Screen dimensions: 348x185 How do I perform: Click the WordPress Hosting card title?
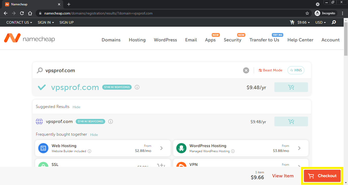[x=208, y=146]
